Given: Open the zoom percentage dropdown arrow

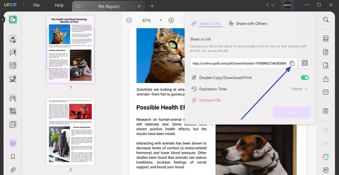Looking at the screenshot, I should (x=160, y=20).
